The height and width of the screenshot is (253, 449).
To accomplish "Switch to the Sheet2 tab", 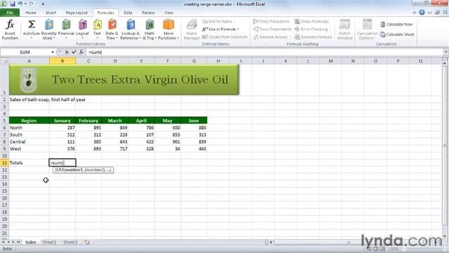I will coord(49,242).
